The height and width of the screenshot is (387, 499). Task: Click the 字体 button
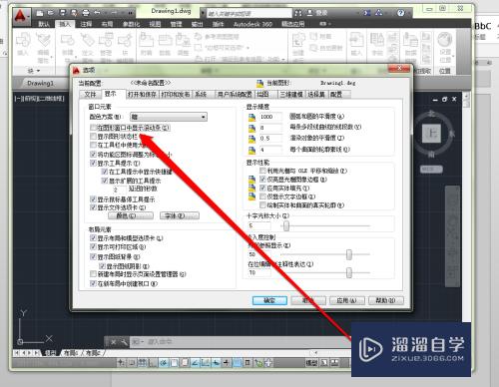tap(180, 215)
